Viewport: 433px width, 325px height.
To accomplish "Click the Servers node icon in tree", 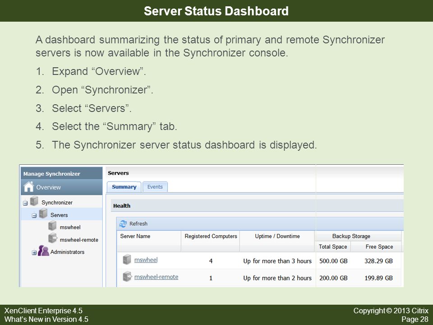I will [x=43, y=214].
